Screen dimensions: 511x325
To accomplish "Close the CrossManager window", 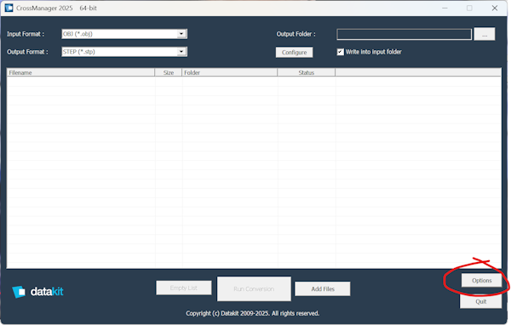I will pos(494,9).
